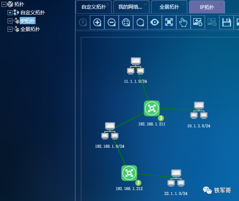Screen dimensions: 239x201
Task: Close the IP拓扑 tab
Action: [221, 4]
